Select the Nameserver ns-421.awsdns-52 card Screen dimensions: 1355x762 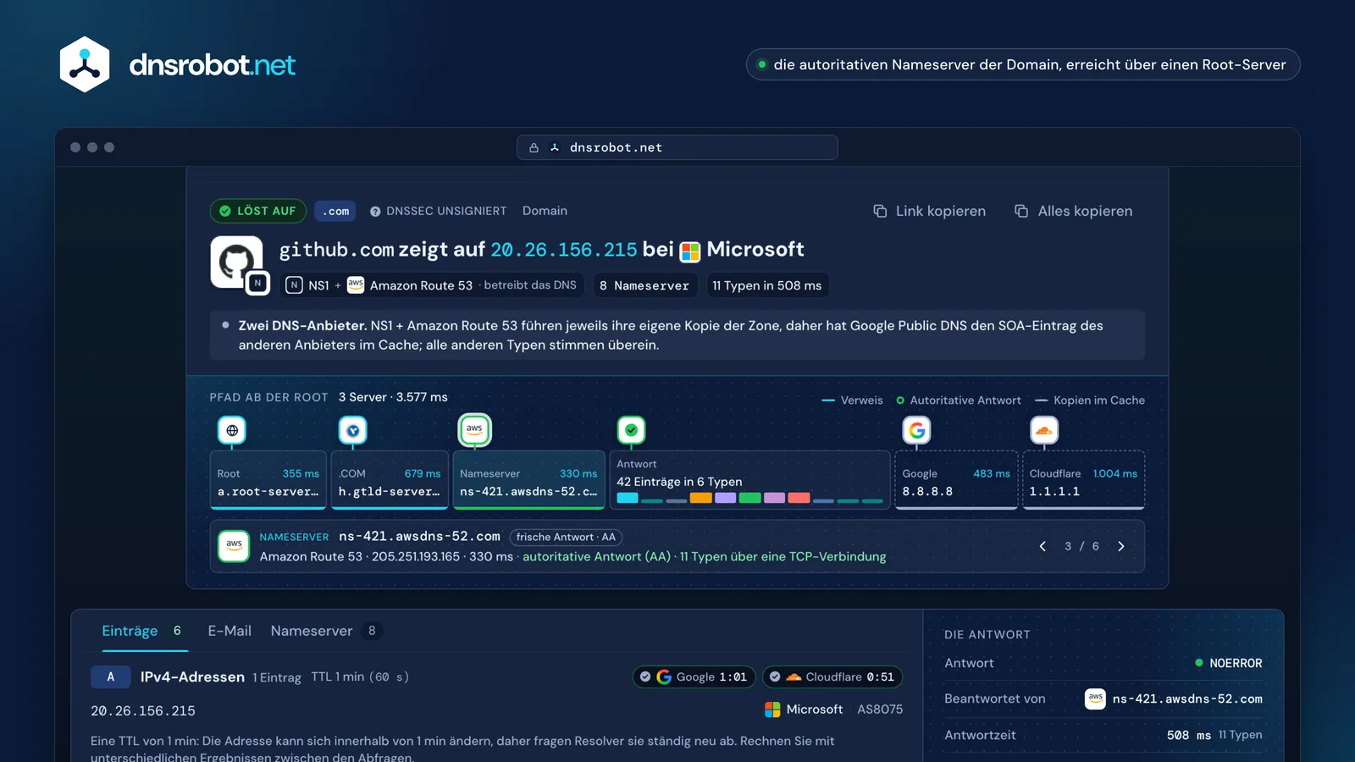click(528, 480)
